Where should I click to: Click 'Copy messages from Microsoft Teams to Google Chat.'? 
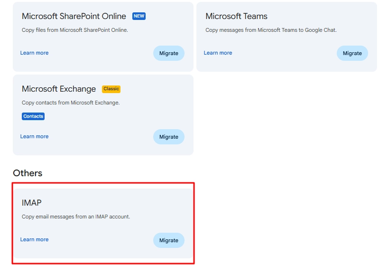click(271, 30)
